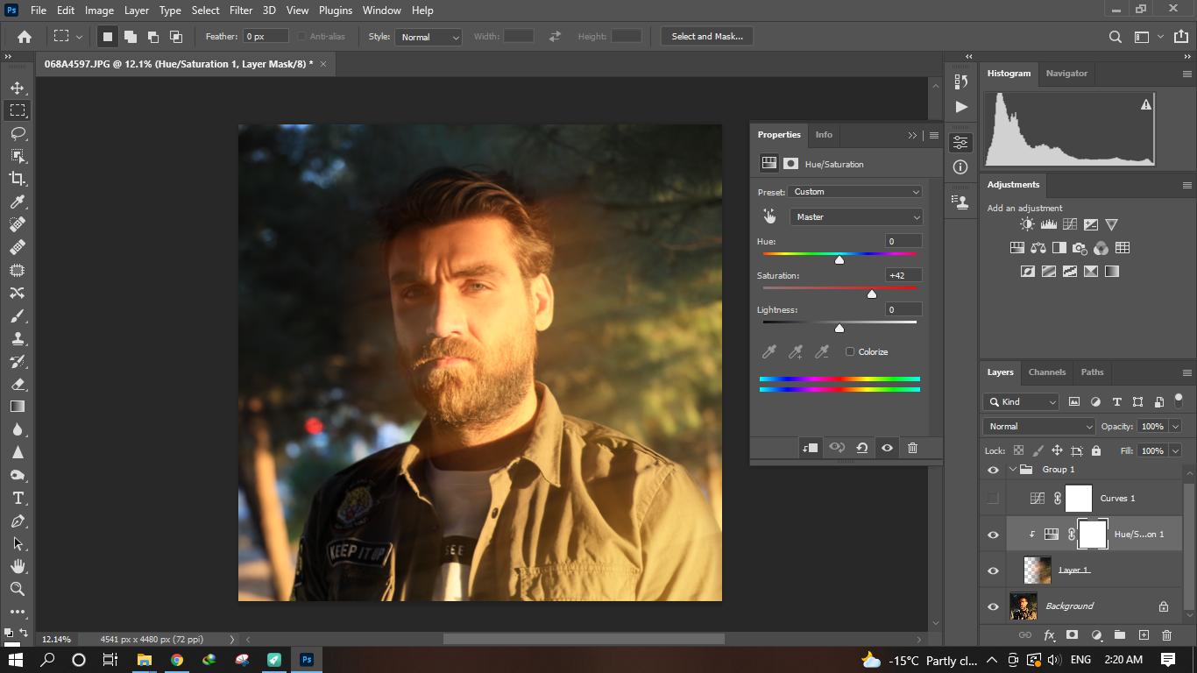Screen dimensions: 1197x673
Task: Create a new layer in Layers panel
Action: click(1144, 635)
